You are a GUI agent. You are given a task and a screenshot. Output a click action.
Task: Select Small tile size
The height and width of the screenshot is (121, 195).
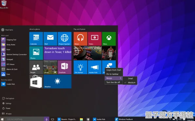(130, 78)
